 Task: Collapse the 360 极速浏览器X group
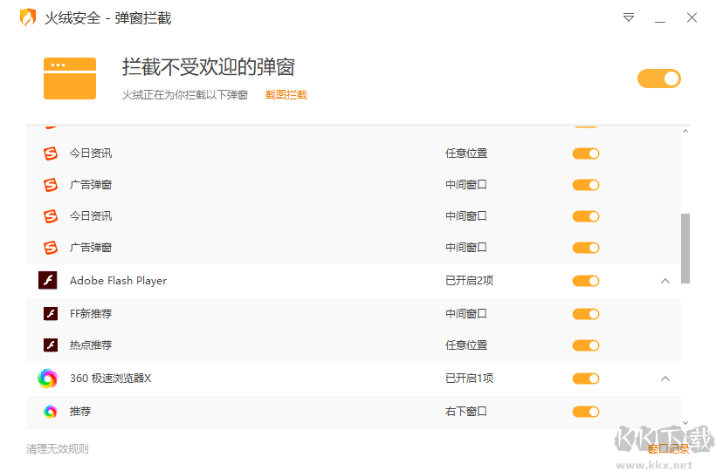point(665,379)
